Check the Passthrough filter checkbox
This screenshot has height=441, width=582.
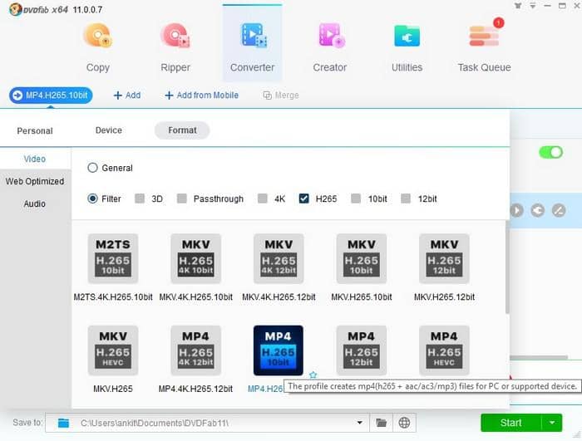(182, 198)
